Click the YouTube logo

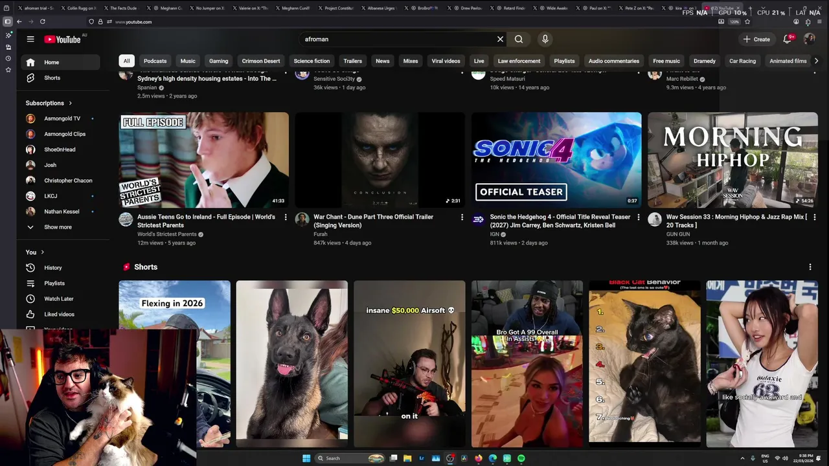63,39
